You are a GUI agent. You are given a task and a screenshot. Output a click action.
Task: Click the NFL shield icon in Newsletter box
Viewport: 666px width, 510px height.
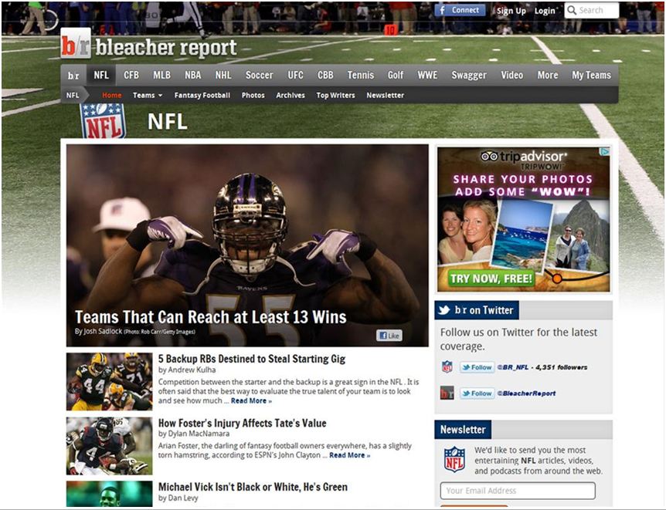(454, 459)
